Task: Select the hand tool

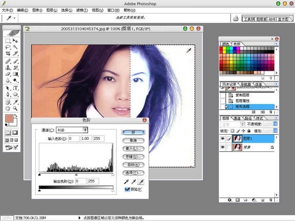Action: pyautogui.click(x=8, y=108)
